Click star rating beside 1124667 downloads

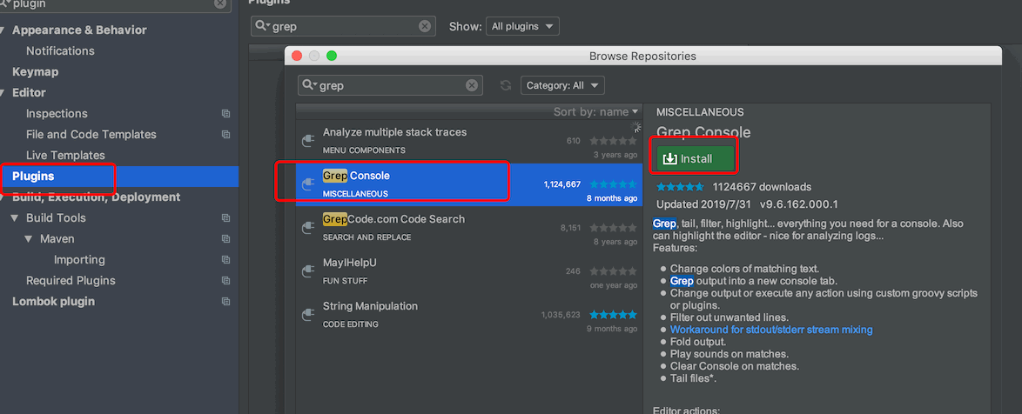pyautogui.click(x=681, y=187)
